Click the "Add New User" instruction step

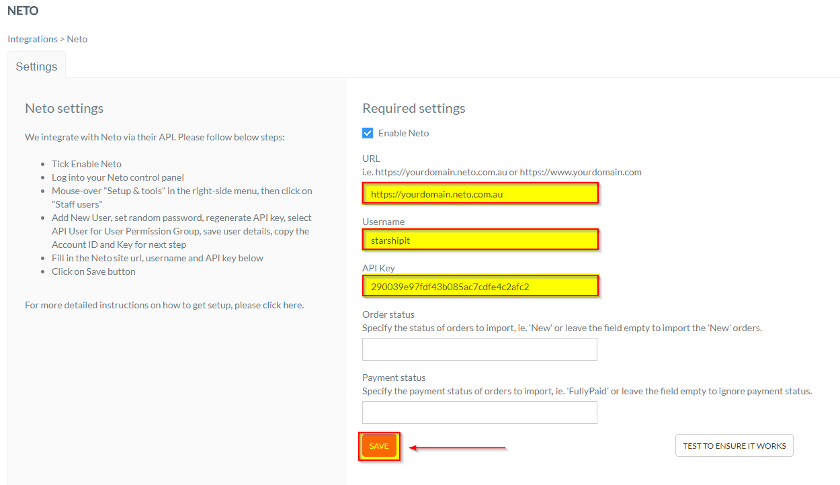click(181, 231)
